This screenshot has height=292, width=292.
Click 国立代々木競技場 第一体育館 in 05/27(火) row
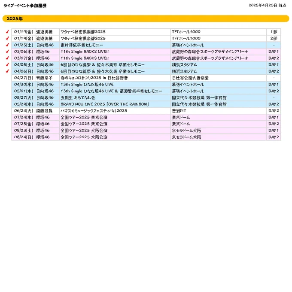[199, 97]
